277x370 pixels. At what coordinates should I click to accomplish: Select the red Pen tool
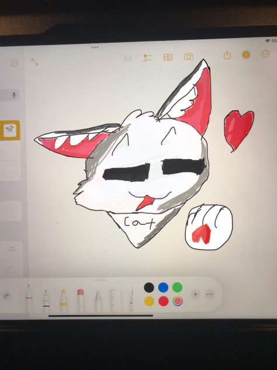click(x=29, y=298)
